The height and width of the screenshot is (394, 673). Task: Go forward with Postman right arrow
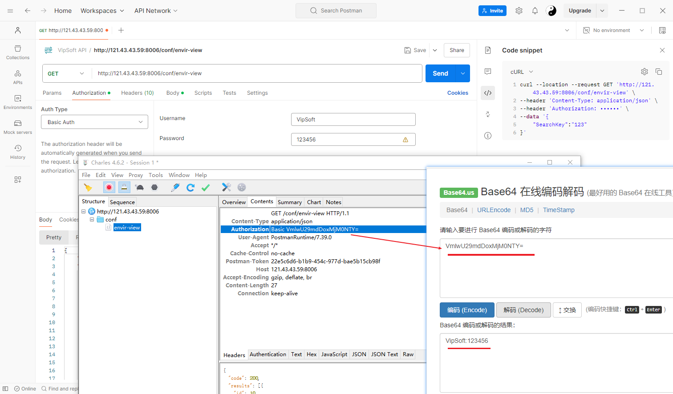point(44,11)
